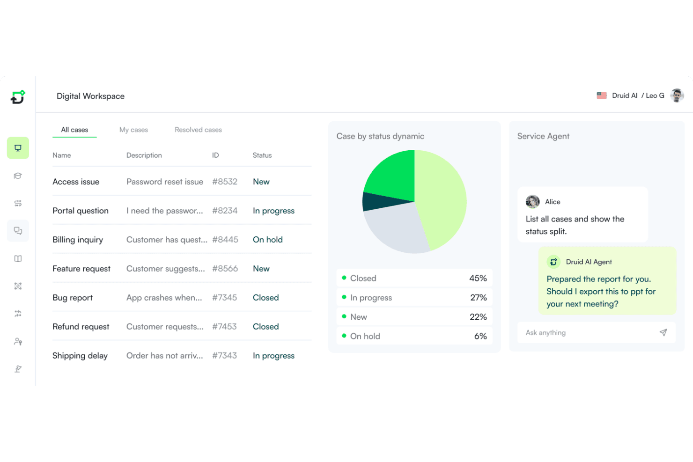This screenshot has height=462, width=693.
Task: Click the Druid AI Agent avatar icon
Action: (553, 262)
